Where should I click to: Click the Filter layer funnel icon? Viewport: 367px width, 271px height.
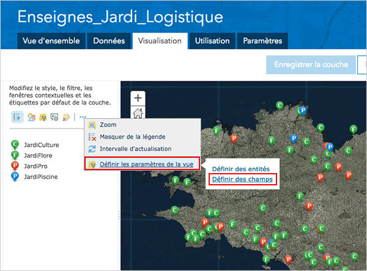click(x=43, y=117)
